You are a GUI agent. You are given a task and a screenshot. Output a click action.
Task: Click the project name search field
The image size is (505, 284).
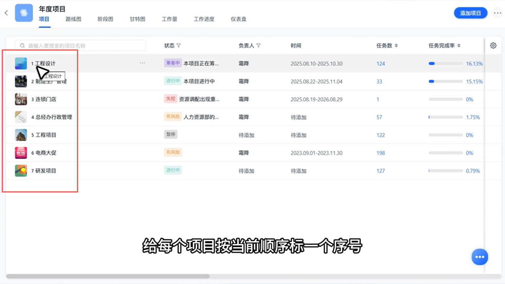pyautogui.click(x=80, y=45)
